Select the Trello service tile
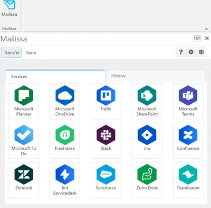211x208 pixels. point(106,101)
